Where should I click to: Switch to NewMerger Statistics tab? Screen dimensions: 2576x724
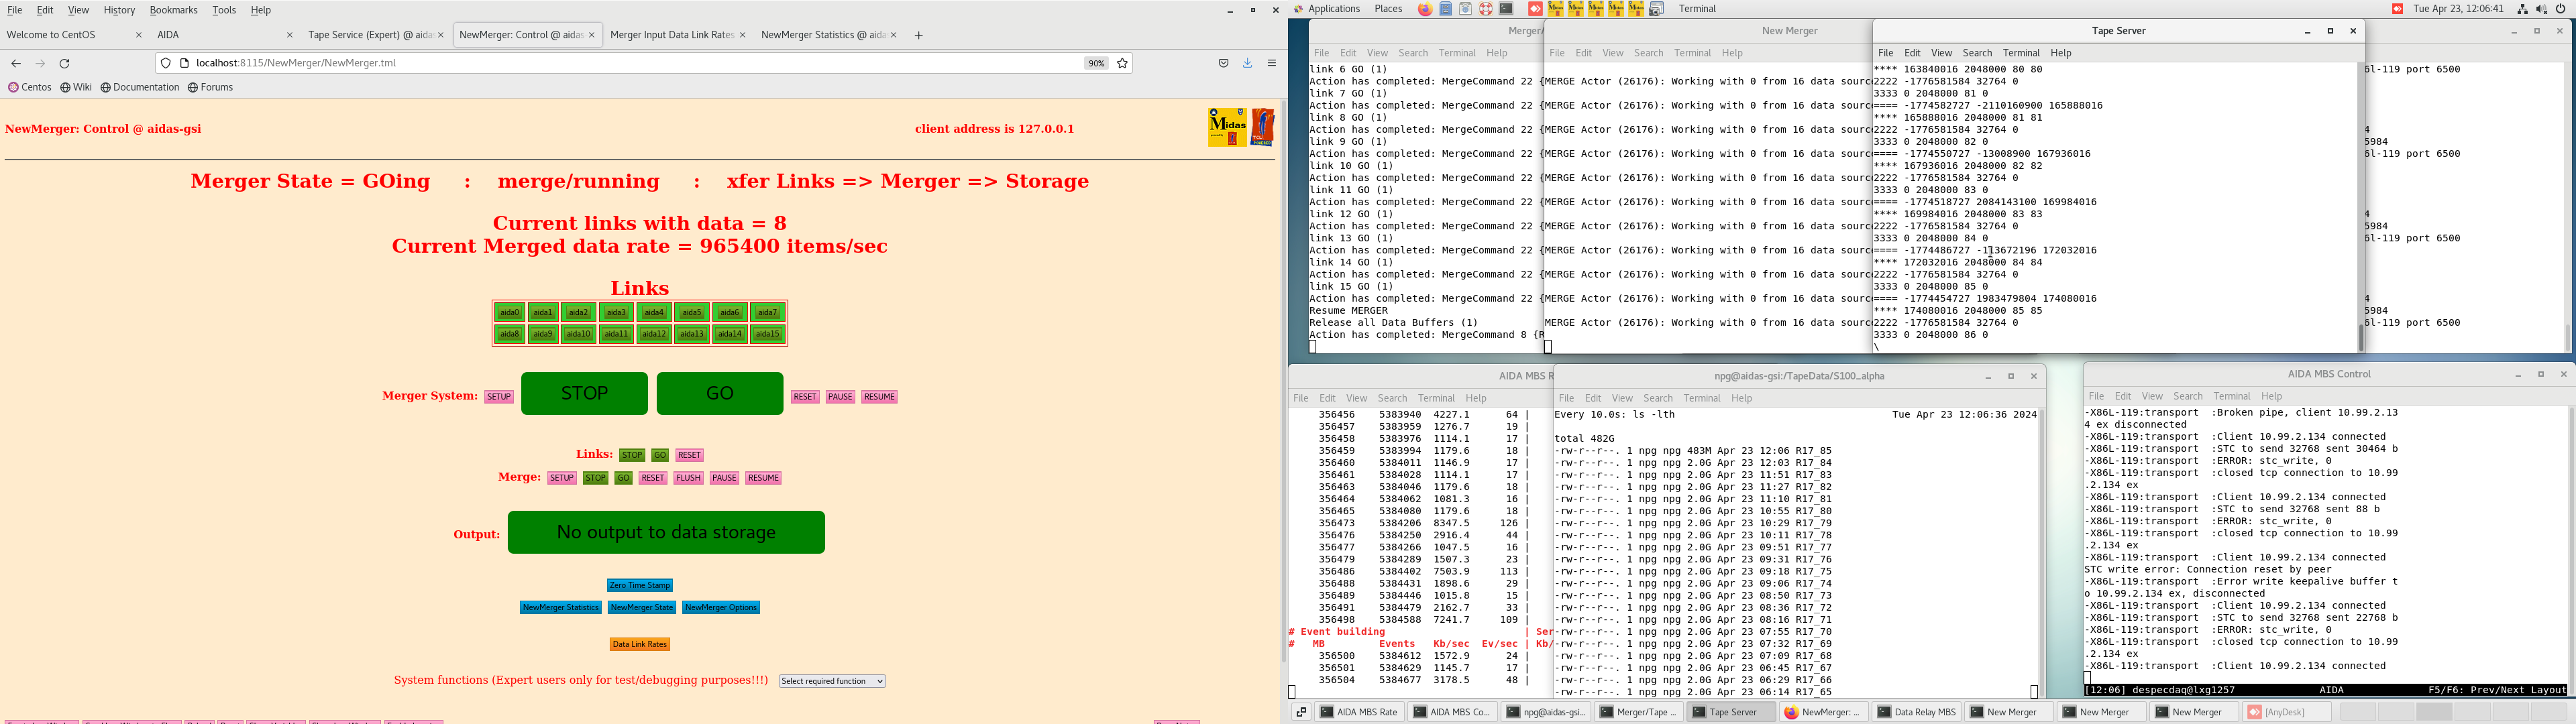[x=822, y=35]
